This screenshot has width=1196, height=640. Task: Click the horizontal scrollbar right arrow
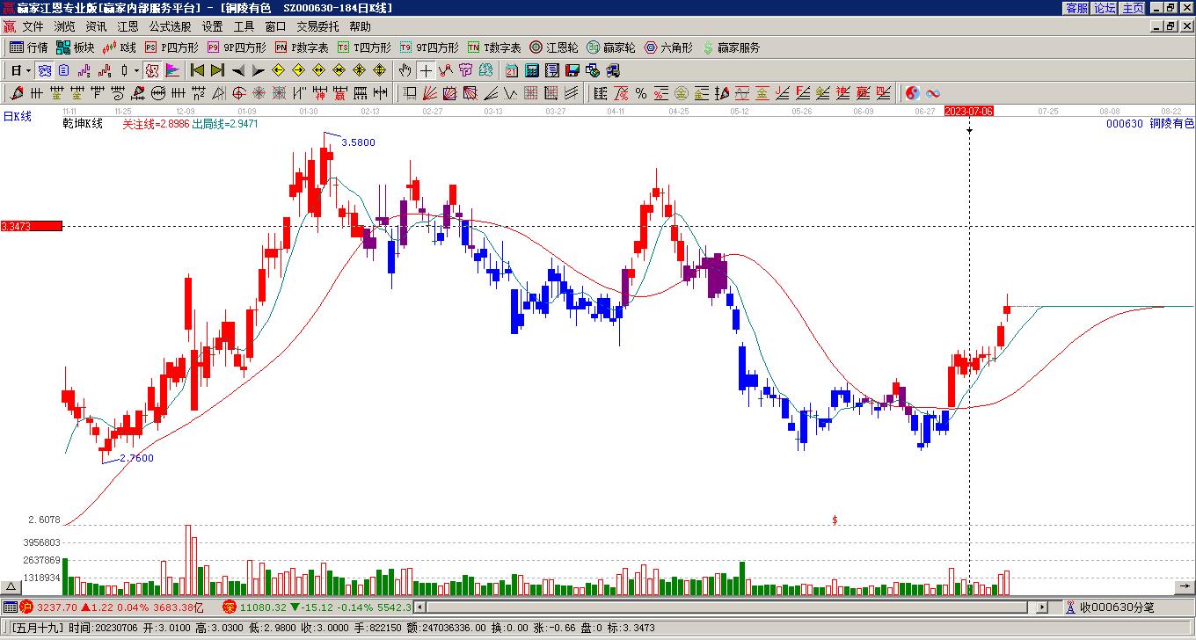pyautogui.click(x=1042, y=607)
